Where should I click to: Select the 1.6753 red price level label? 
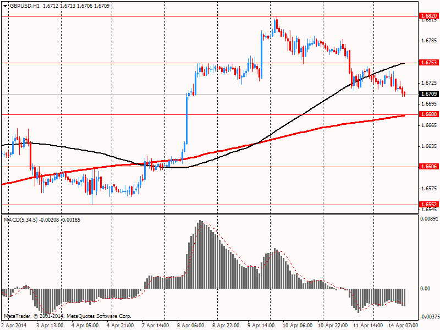428,63
